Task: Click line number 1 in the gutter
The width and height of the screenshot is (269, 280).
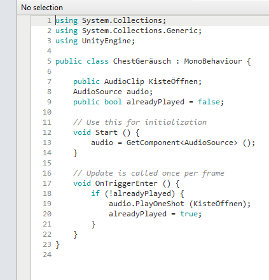Action: (x=49, y=20)
